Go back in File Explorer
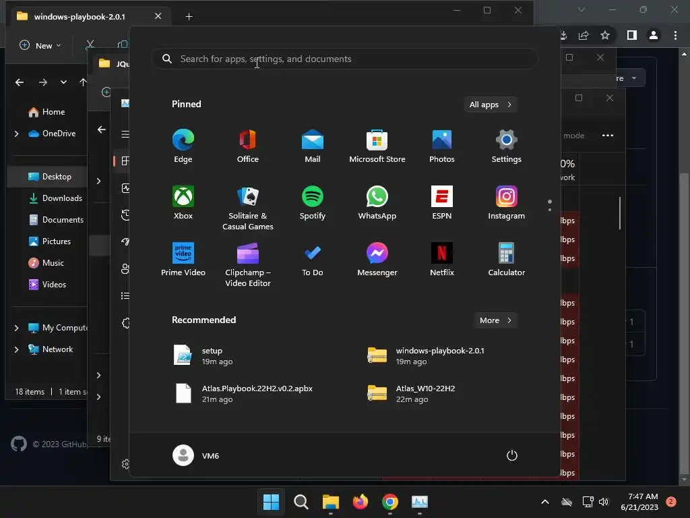Screen dimensions: 690x518 point(20,82)
